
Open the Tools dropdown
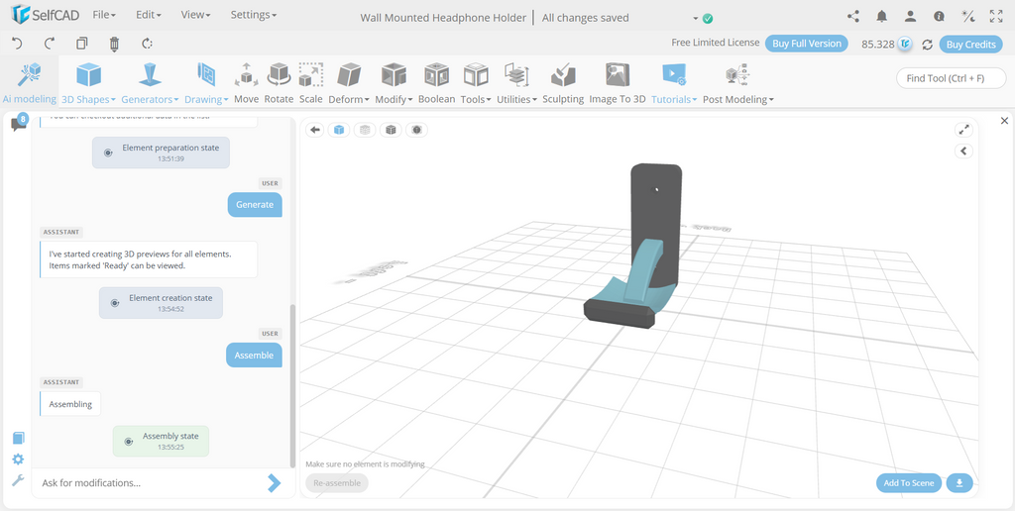pyautogui.click(x=476, y=83)
